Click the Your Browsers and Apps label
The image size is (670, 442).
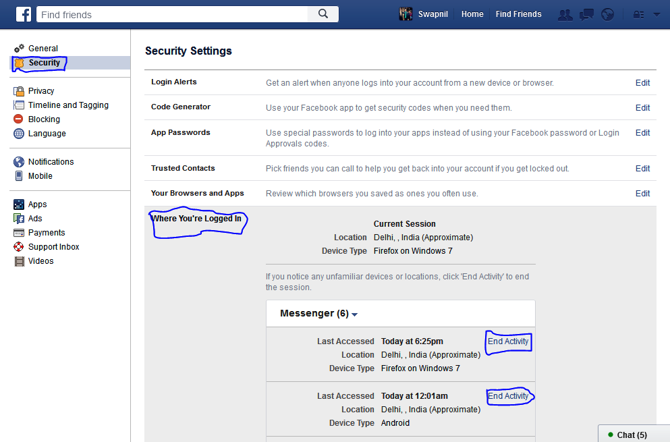click(x=198, y=193)
